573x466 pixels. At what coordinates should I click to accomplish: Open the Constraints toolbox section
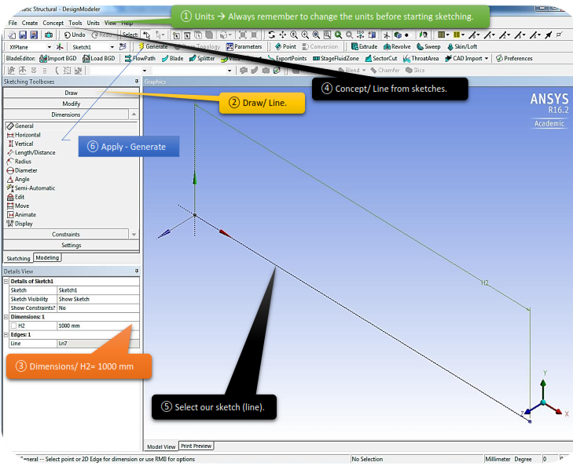pos(66,234)
